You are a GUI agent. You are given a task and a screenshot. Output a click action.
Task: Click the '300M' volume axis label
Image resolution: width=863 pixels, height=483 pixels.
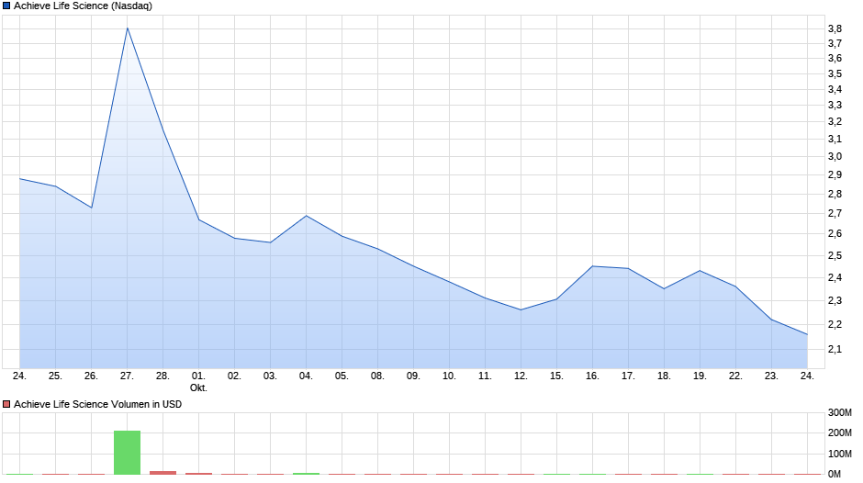point(840,412)
